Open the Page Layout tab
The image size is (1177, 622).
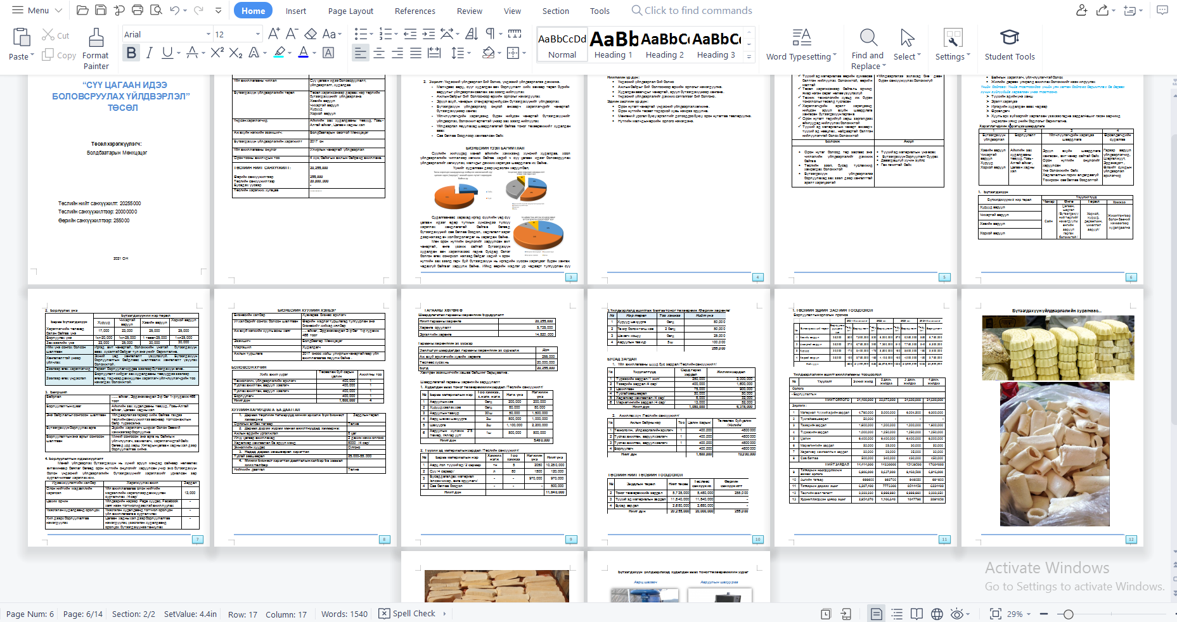(x=351, y=11)
